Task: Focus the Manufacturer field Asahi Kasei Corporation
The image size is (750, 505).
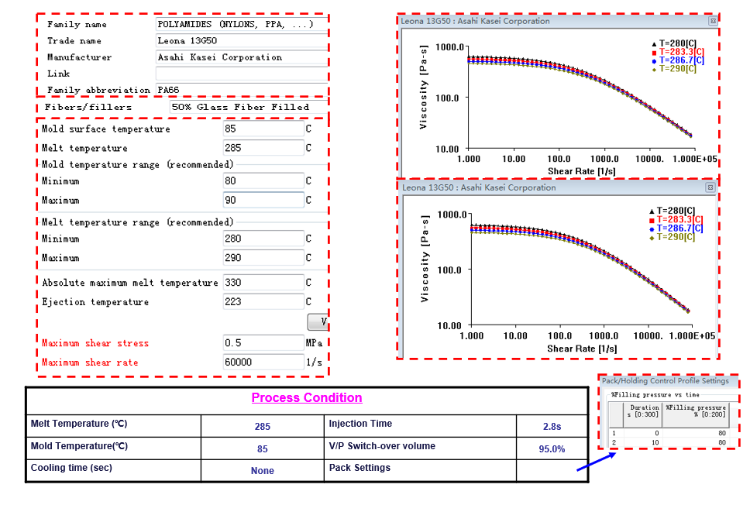Action: tap(242, 57)
